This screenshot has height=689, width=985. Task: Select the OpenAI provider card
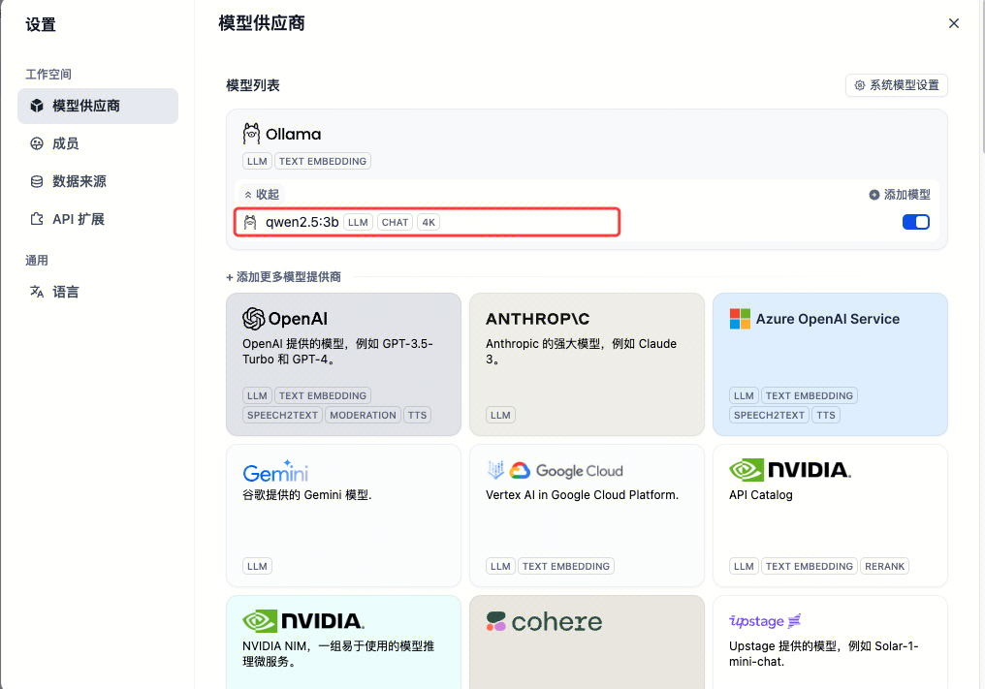[x=343, y=363]
